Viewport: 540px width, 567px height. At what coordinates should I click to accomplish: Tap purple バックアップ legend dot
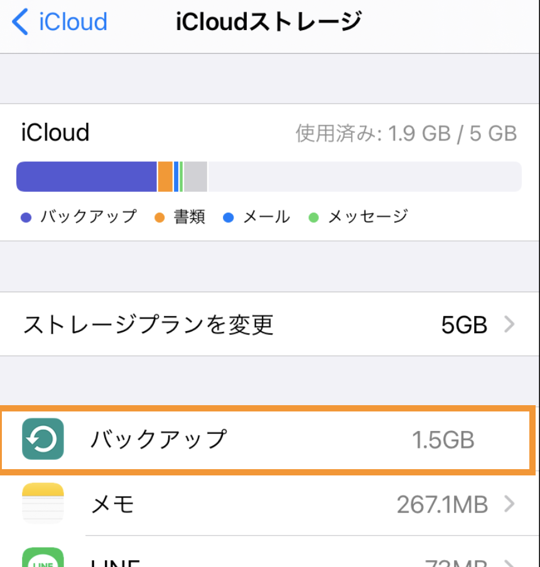(x=26, y=217)
